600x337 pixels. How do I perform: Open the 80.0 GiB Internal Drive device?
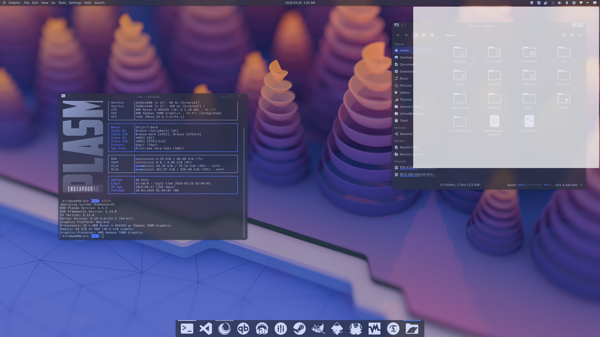[x=415, y=174]
